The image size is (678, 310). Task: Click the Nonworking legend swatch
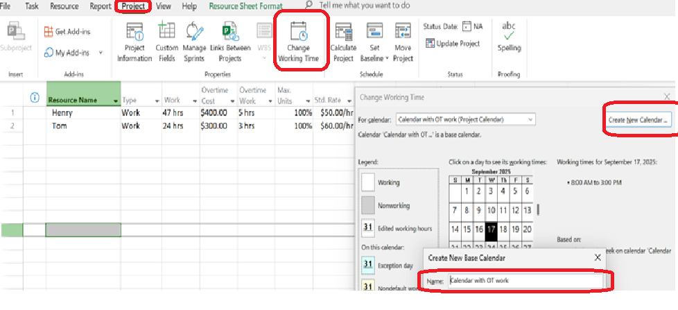tap(368, 205)
